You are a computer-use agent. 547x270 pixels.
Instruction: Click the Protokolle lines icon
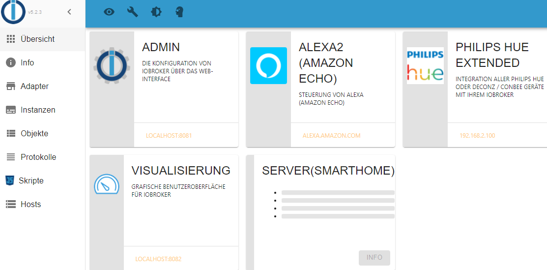point(11,157)
